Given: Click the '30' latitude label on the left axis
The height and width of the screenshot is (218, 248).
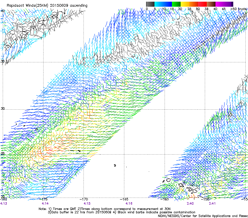Looking at the screenshot, I should point(3,109).
